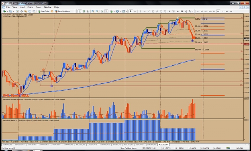Image resolution: width=251 pixels, height=151 pixels.
Task: Expand the Arrows tool dropdown
Action: pos(193,11)
